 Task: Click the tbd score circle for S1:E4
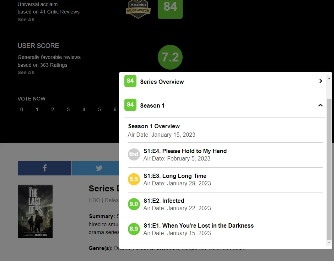click(x=134, y=154)
